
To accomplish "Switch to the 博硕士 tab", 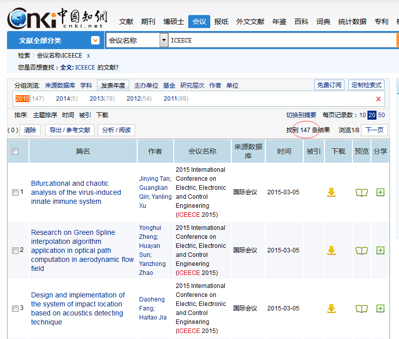I will (174, 22).
